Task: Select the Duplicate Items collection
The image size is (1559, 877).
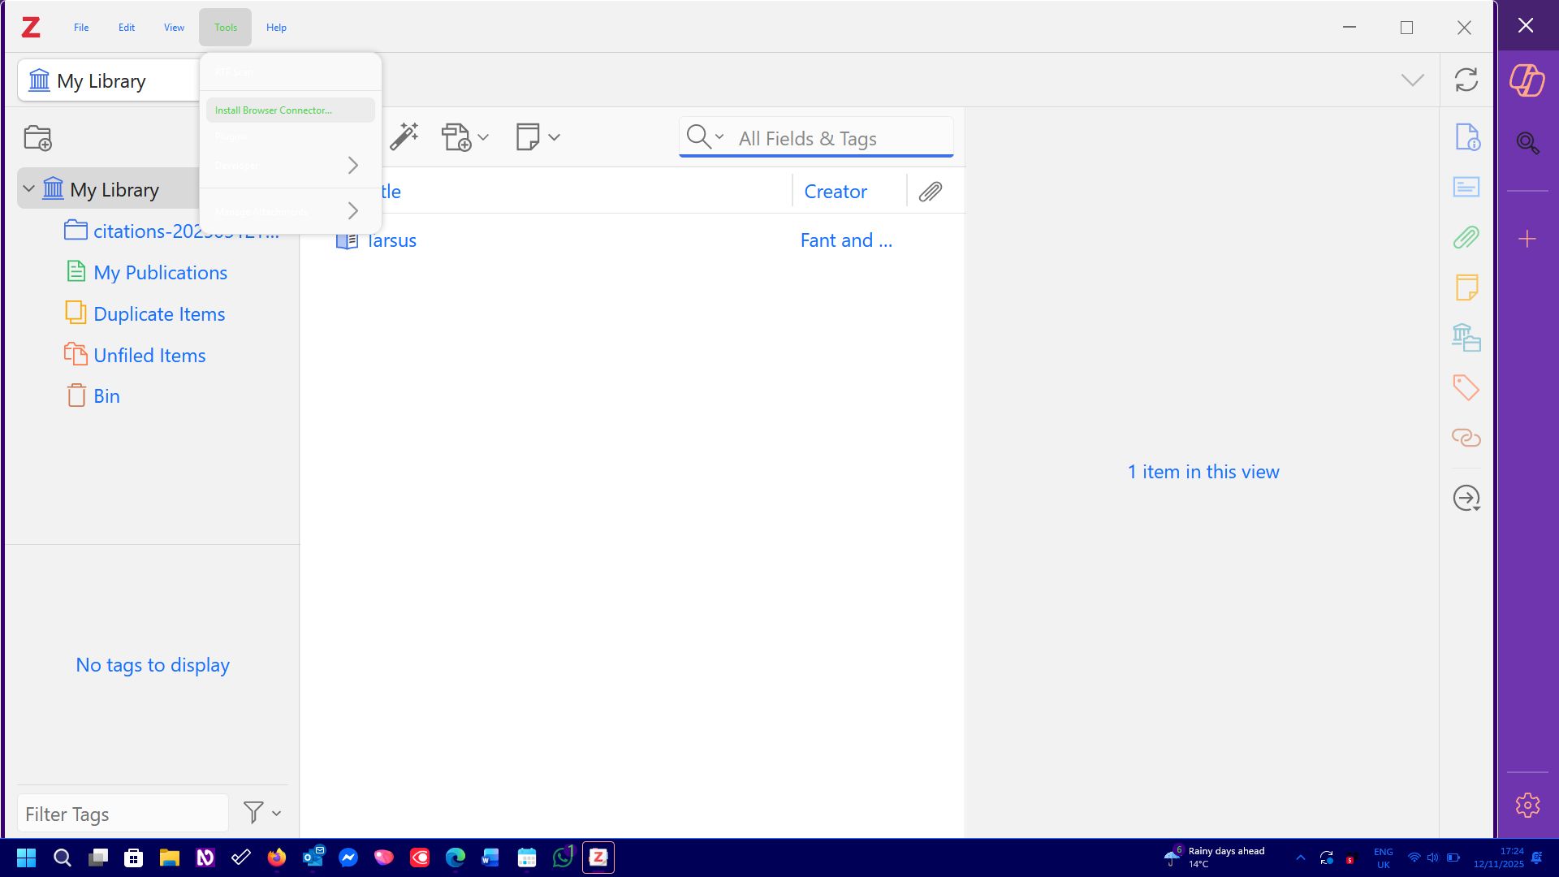Action: click(159, 314)
